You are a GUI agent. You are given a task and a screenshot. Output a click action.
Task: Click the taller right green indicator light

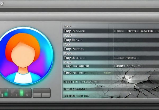tap(22, 93)
